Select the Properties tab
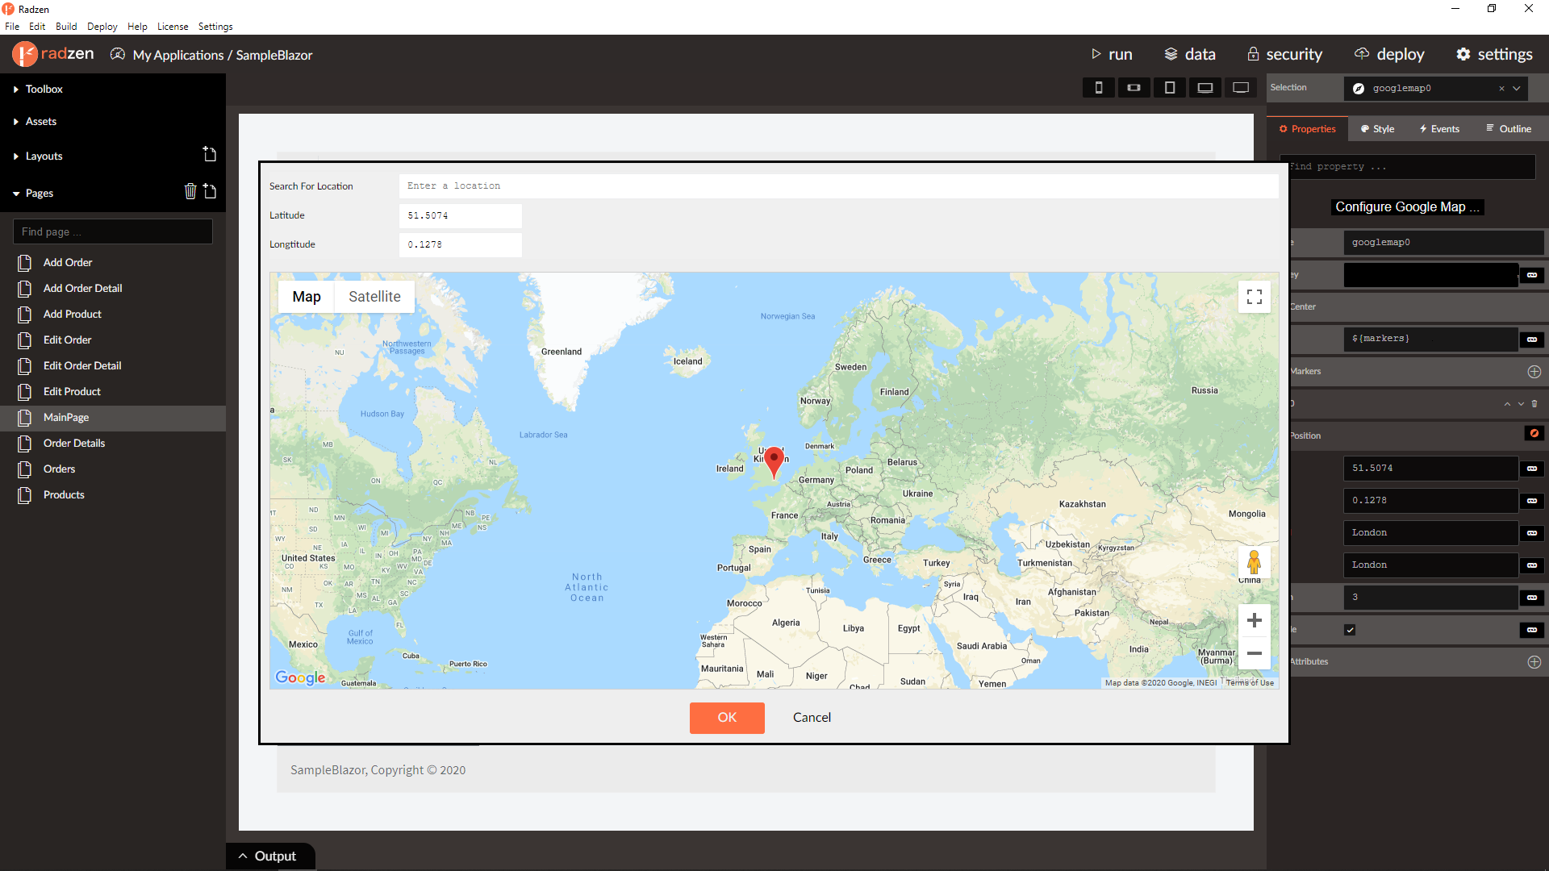This screenshot has height=871, width=1549. click(x=1308, y=129)
